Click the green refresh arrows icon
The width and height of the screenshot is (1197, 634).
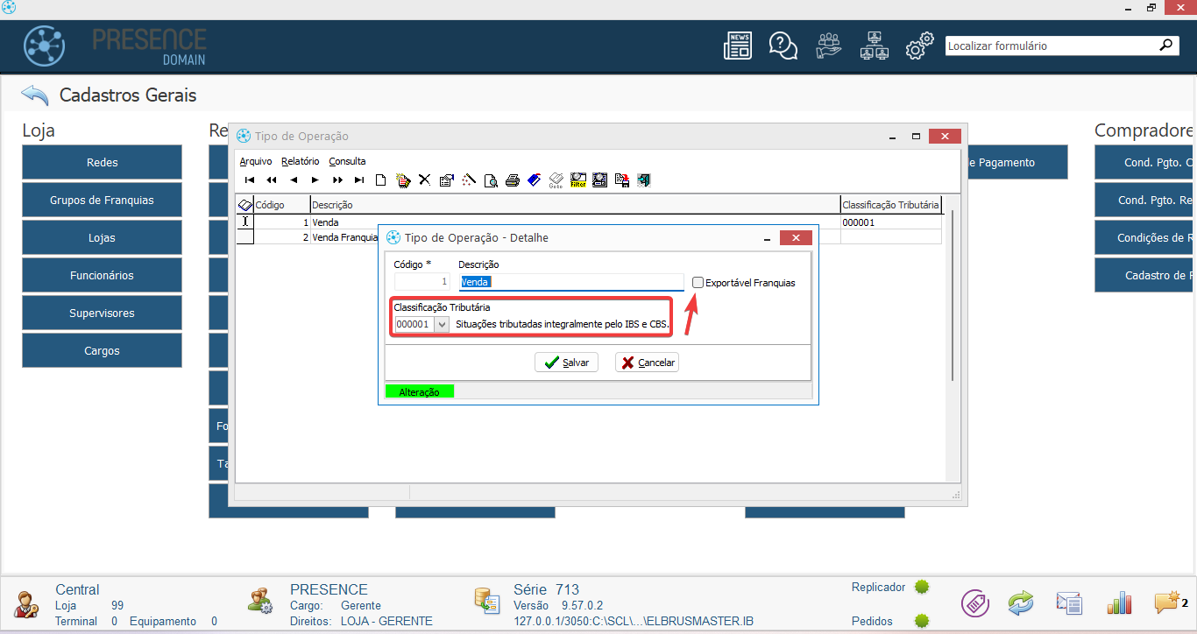(1021, 602)
